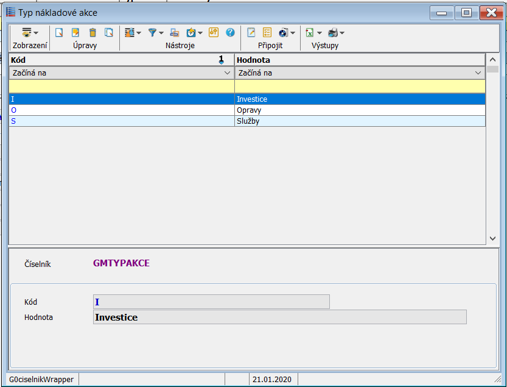Click the Hodnota column header
This screenshot has height=387, width=507.
coord(359,60)
